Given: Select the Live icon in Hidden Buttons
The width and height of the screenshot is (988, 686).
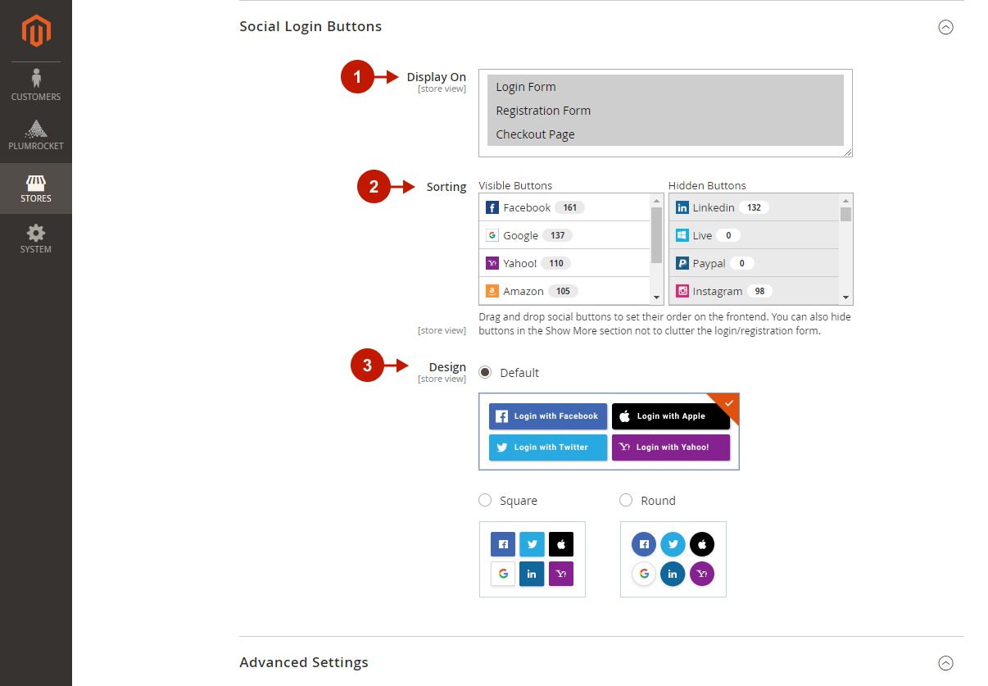Looking at the screenshot, I should pyautogui.click(x=682, y=235).
